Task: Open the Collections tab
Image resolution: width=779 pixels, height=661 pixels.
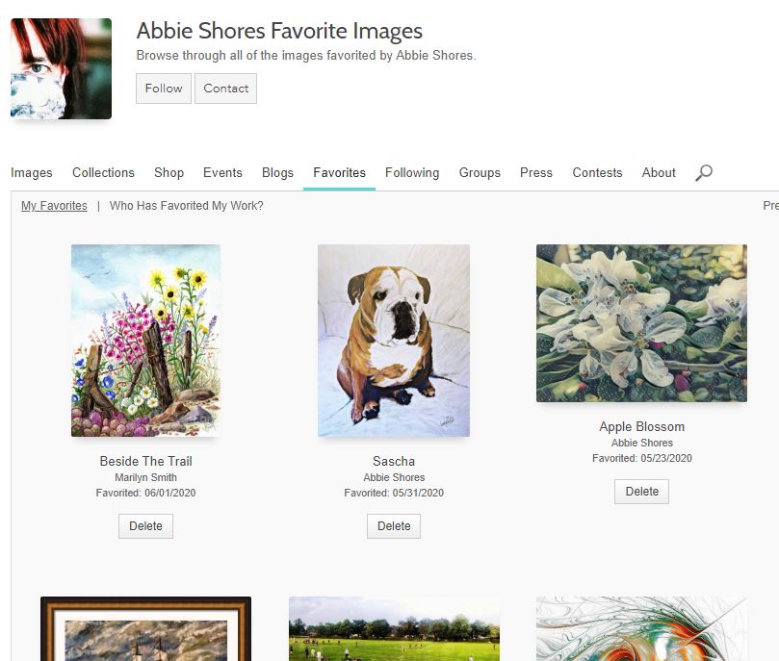Action: 103,172
